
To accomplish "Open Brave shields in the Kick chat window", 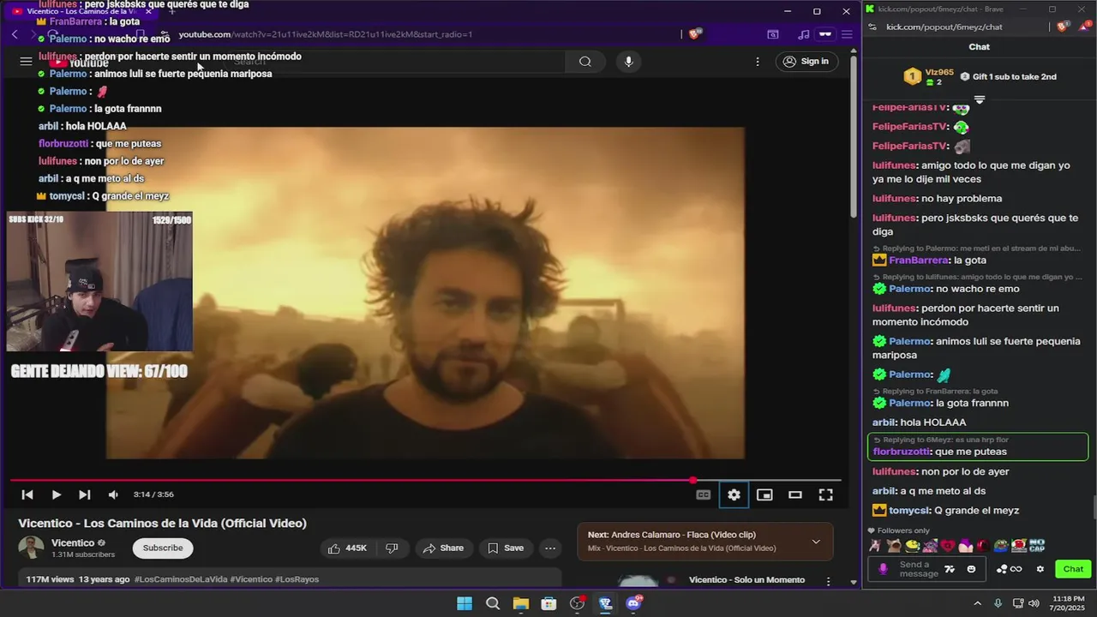I will (x=1063, y=27).
